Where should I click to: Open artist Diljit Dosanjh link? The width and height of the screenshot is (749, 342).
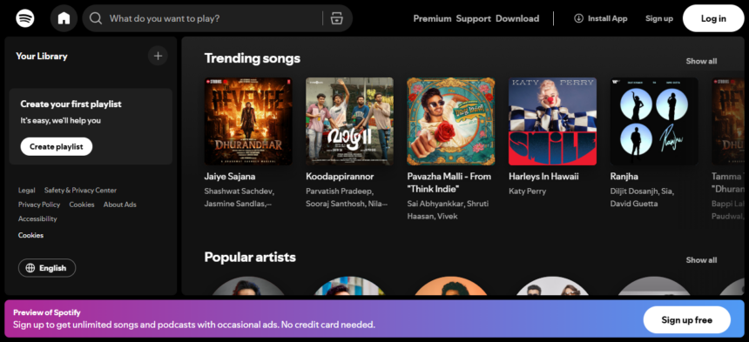pos(634,191)
